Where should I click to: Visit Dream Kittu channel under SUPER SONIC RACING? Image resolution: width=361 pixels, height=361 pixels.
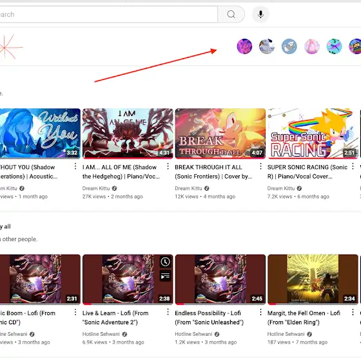coord(281,188)
